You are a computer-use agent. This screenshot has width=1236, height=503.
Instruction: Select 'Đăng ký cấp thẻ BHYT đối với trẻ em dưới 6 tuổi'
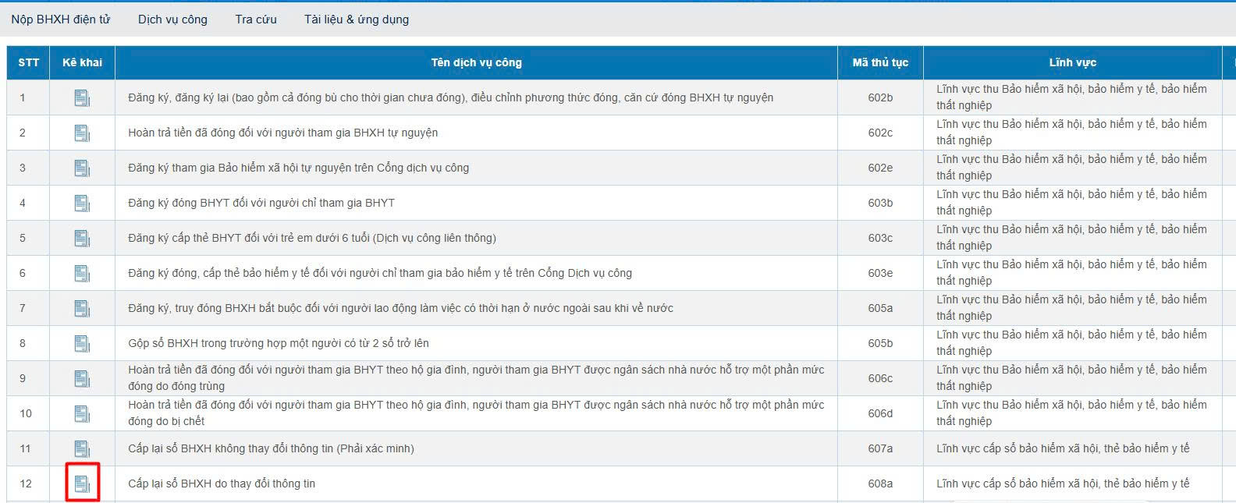pyautogui.click(x=312, y=238)
